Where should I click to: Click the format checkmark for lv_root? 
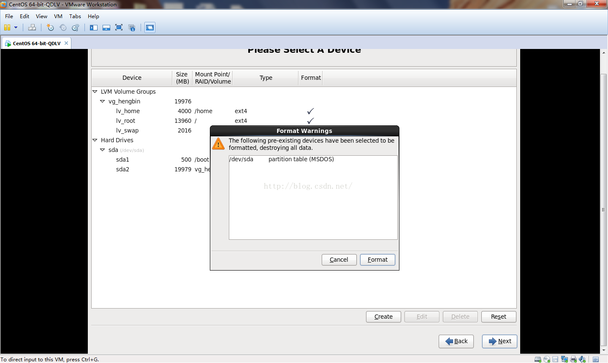(310, 121)
